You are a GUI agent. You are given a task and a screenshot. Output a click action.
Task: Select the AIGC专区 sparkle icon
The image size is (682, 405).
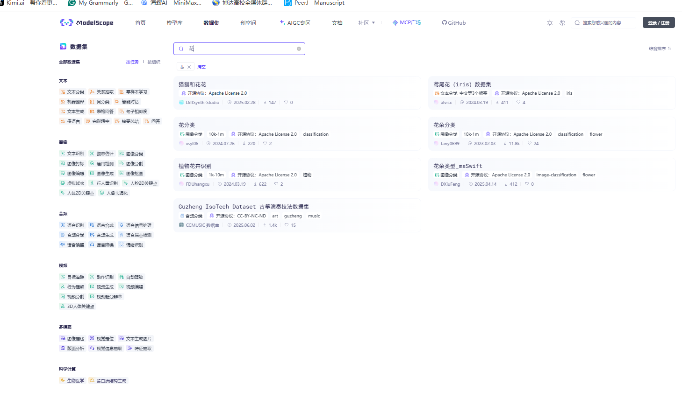[x=281, y=22]
